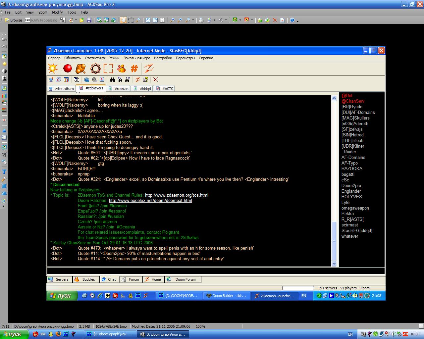Switch to the gg.bmp ACDSee taskbar button
The height and width of the screenshot is (339, 424).
tap(163, 334)
